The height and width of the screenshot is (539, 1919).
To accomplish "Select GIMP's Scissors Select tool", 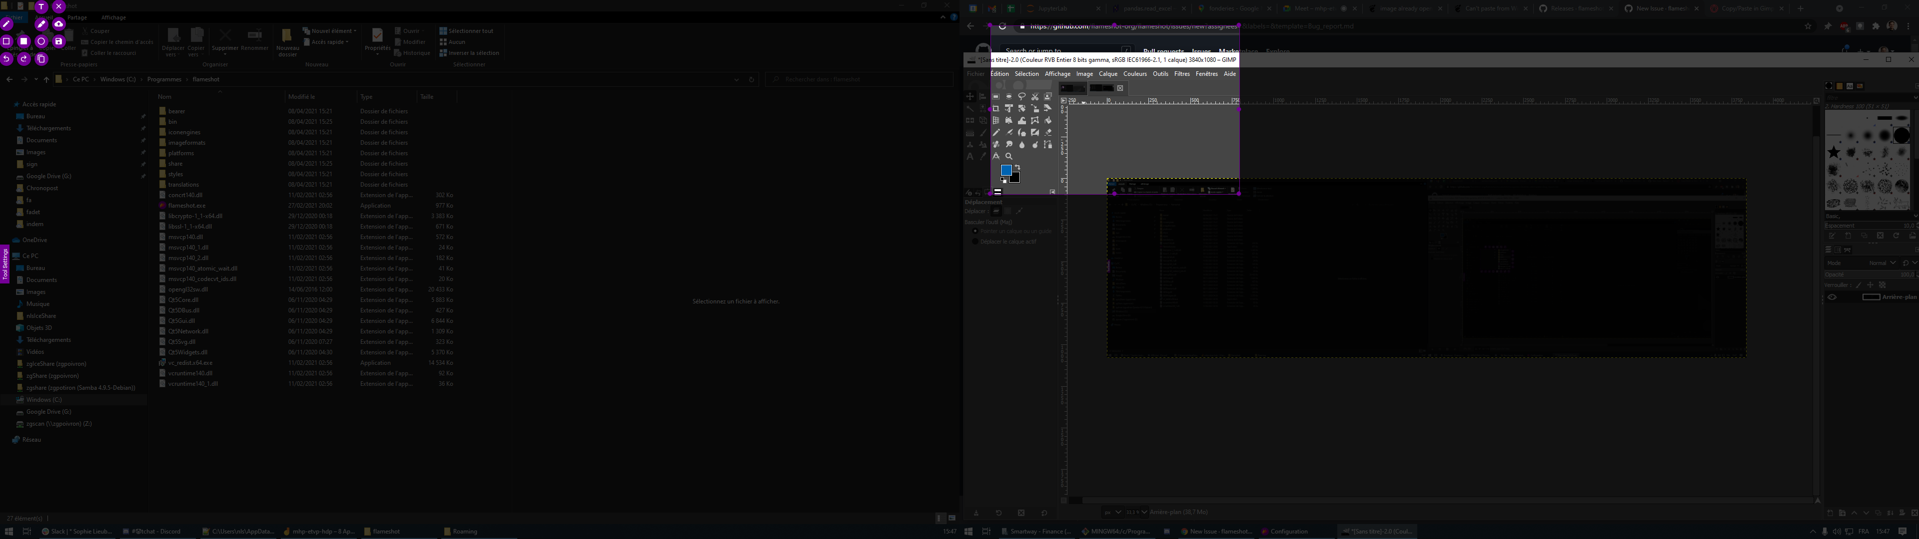I will point(1035,96).
